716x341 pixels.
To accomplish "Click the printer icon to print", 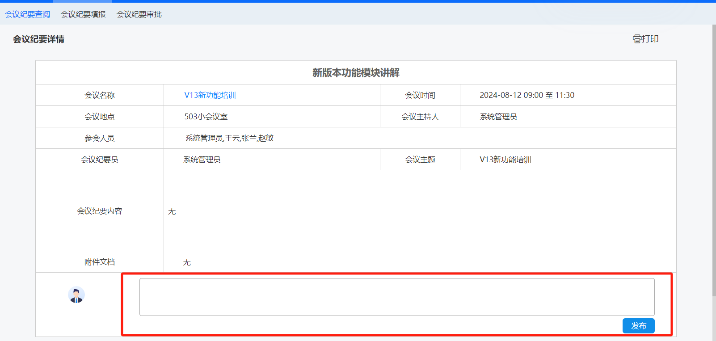I will pos(637,39).
